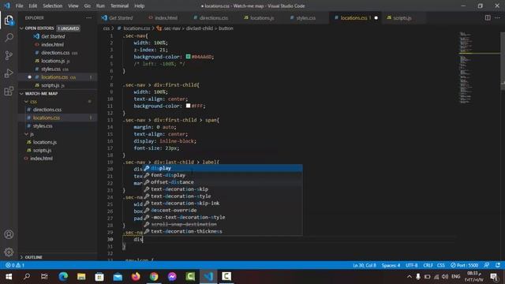Show hidden system tray icons chevron

(409, 277)
